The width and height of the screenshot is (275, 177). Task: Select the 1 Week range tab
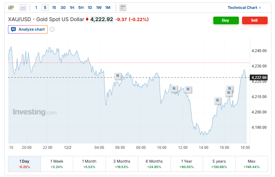[x=57, y=164]
